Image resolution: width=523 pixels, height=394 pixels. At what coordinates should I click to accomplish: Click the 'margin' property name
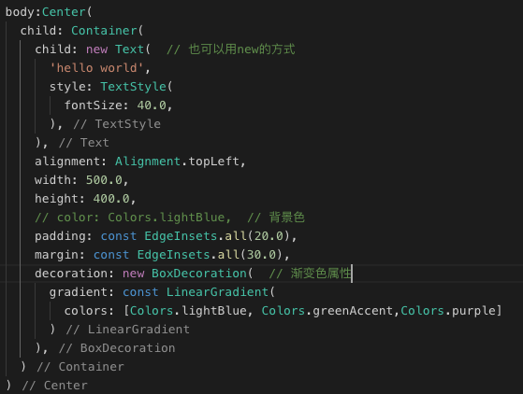(56, 255)
